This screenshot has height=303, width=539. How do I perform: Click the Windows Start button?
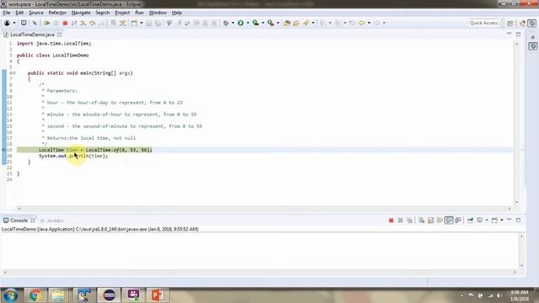coord(10,295)
